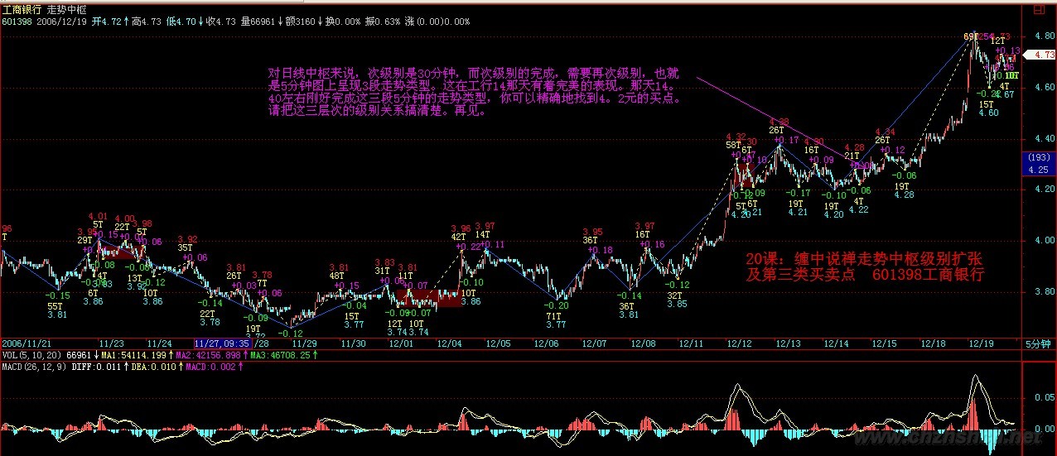Click the red zhongshu box near 11/23
The image size is (1057, 456).
(116, 253)
